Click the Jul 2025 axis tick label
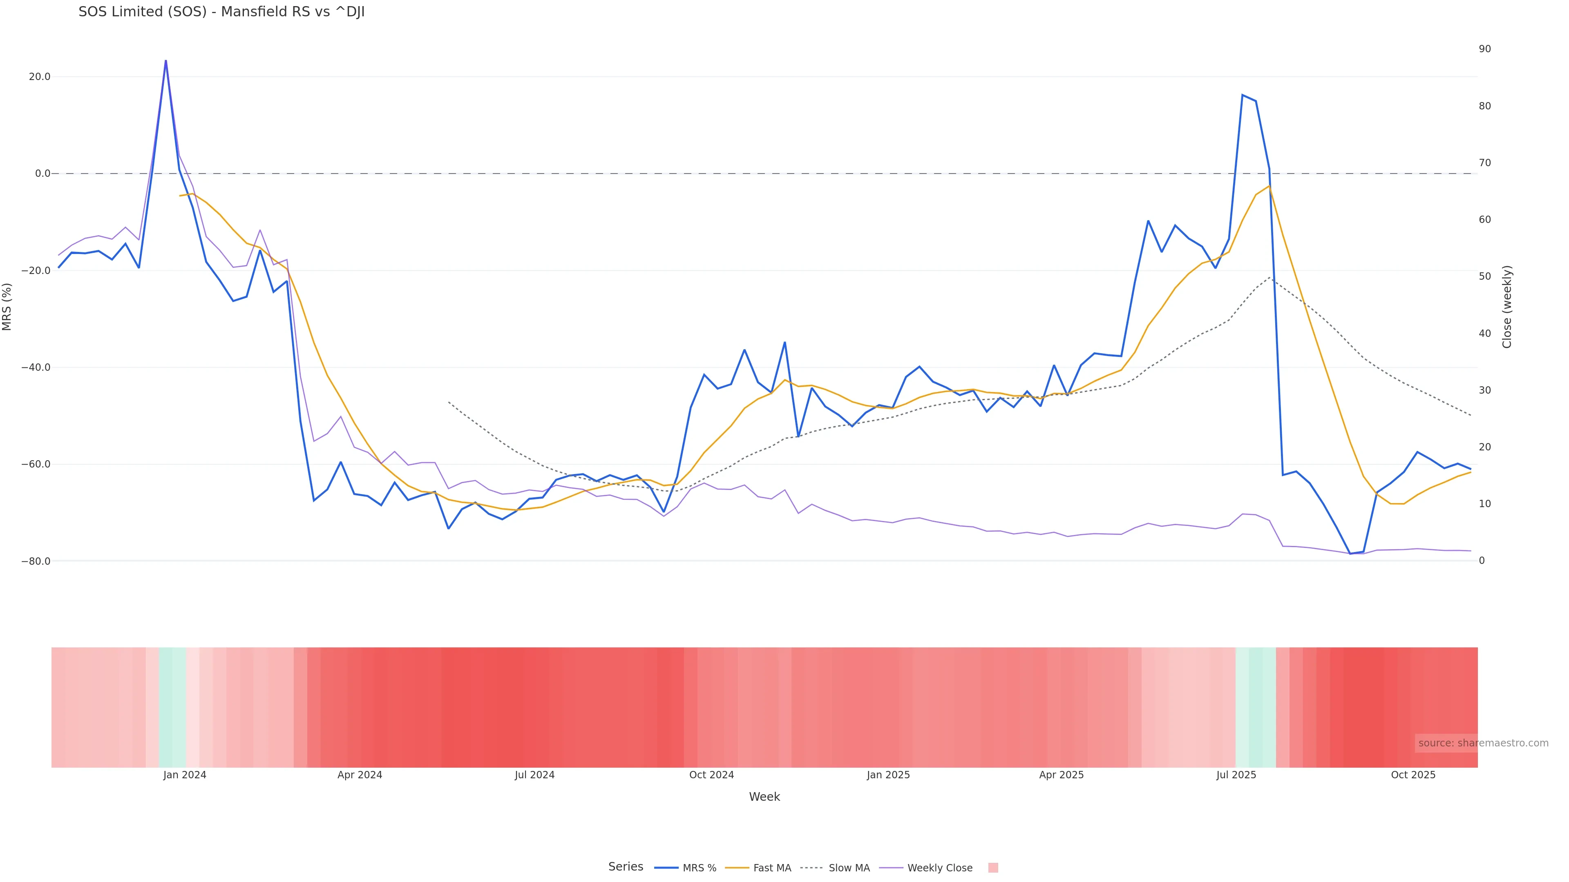This screenshot has width=1569, height=882. click(1236, 775)
